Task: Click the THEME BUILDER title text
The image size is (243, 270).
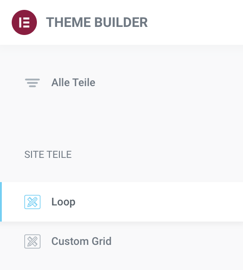Action: pos(97,22)
